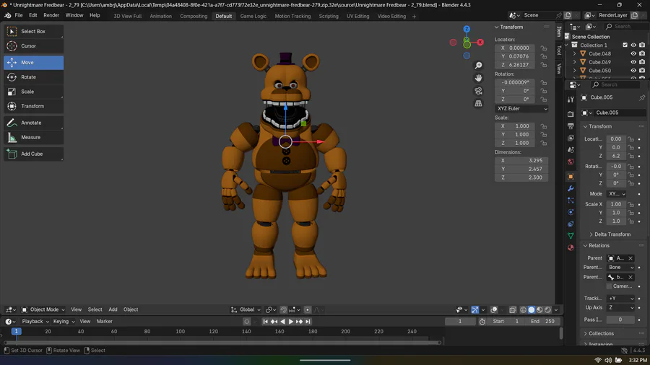Jump to the timeline end frame
Image resolution: width=650 pixels, height=365 pixels.
pos(308,322)
